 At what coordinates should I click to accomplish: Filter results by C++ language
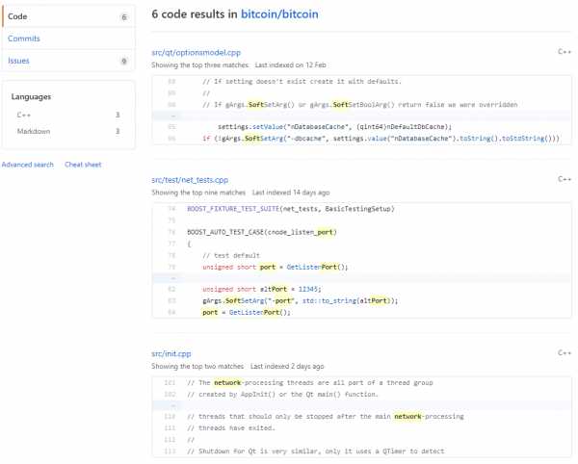(x=68, y=115)
